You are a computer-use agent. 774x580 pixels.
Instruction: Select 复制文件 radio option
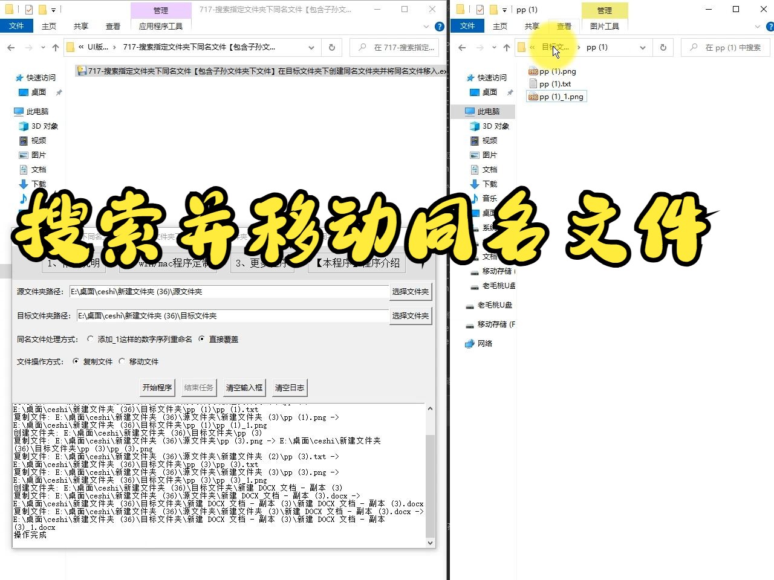93,361
